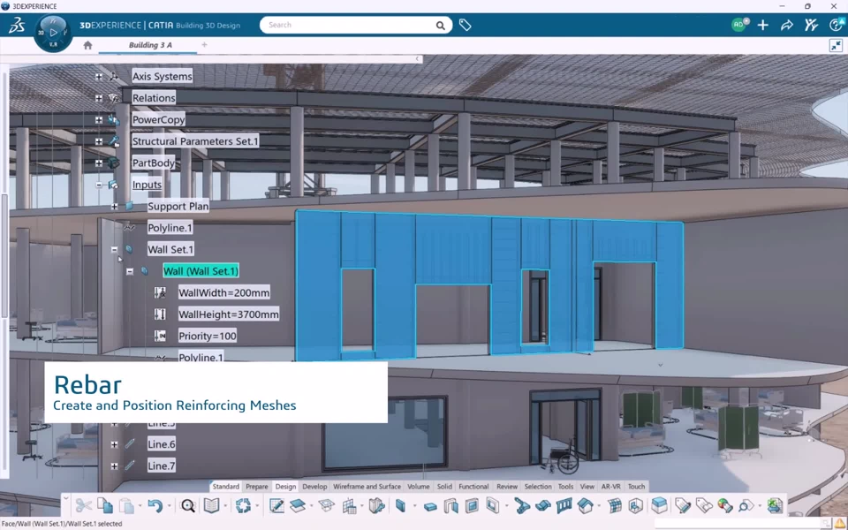Open the compass play button
This screenshot has height=530, width=848.
tap(53, 33)
